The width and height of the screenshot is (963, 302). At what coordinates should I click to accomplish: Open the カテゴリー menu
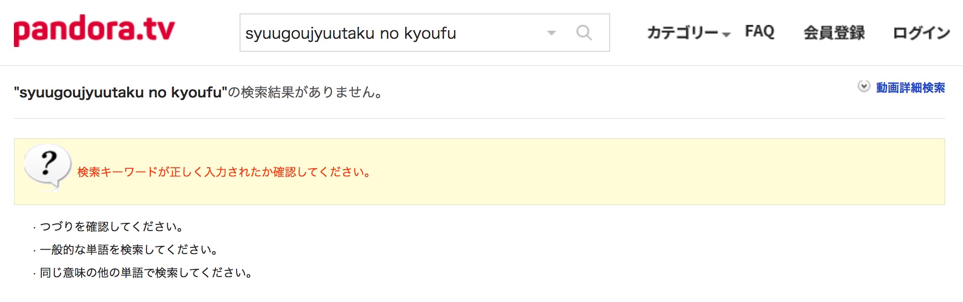click(682, 33)
